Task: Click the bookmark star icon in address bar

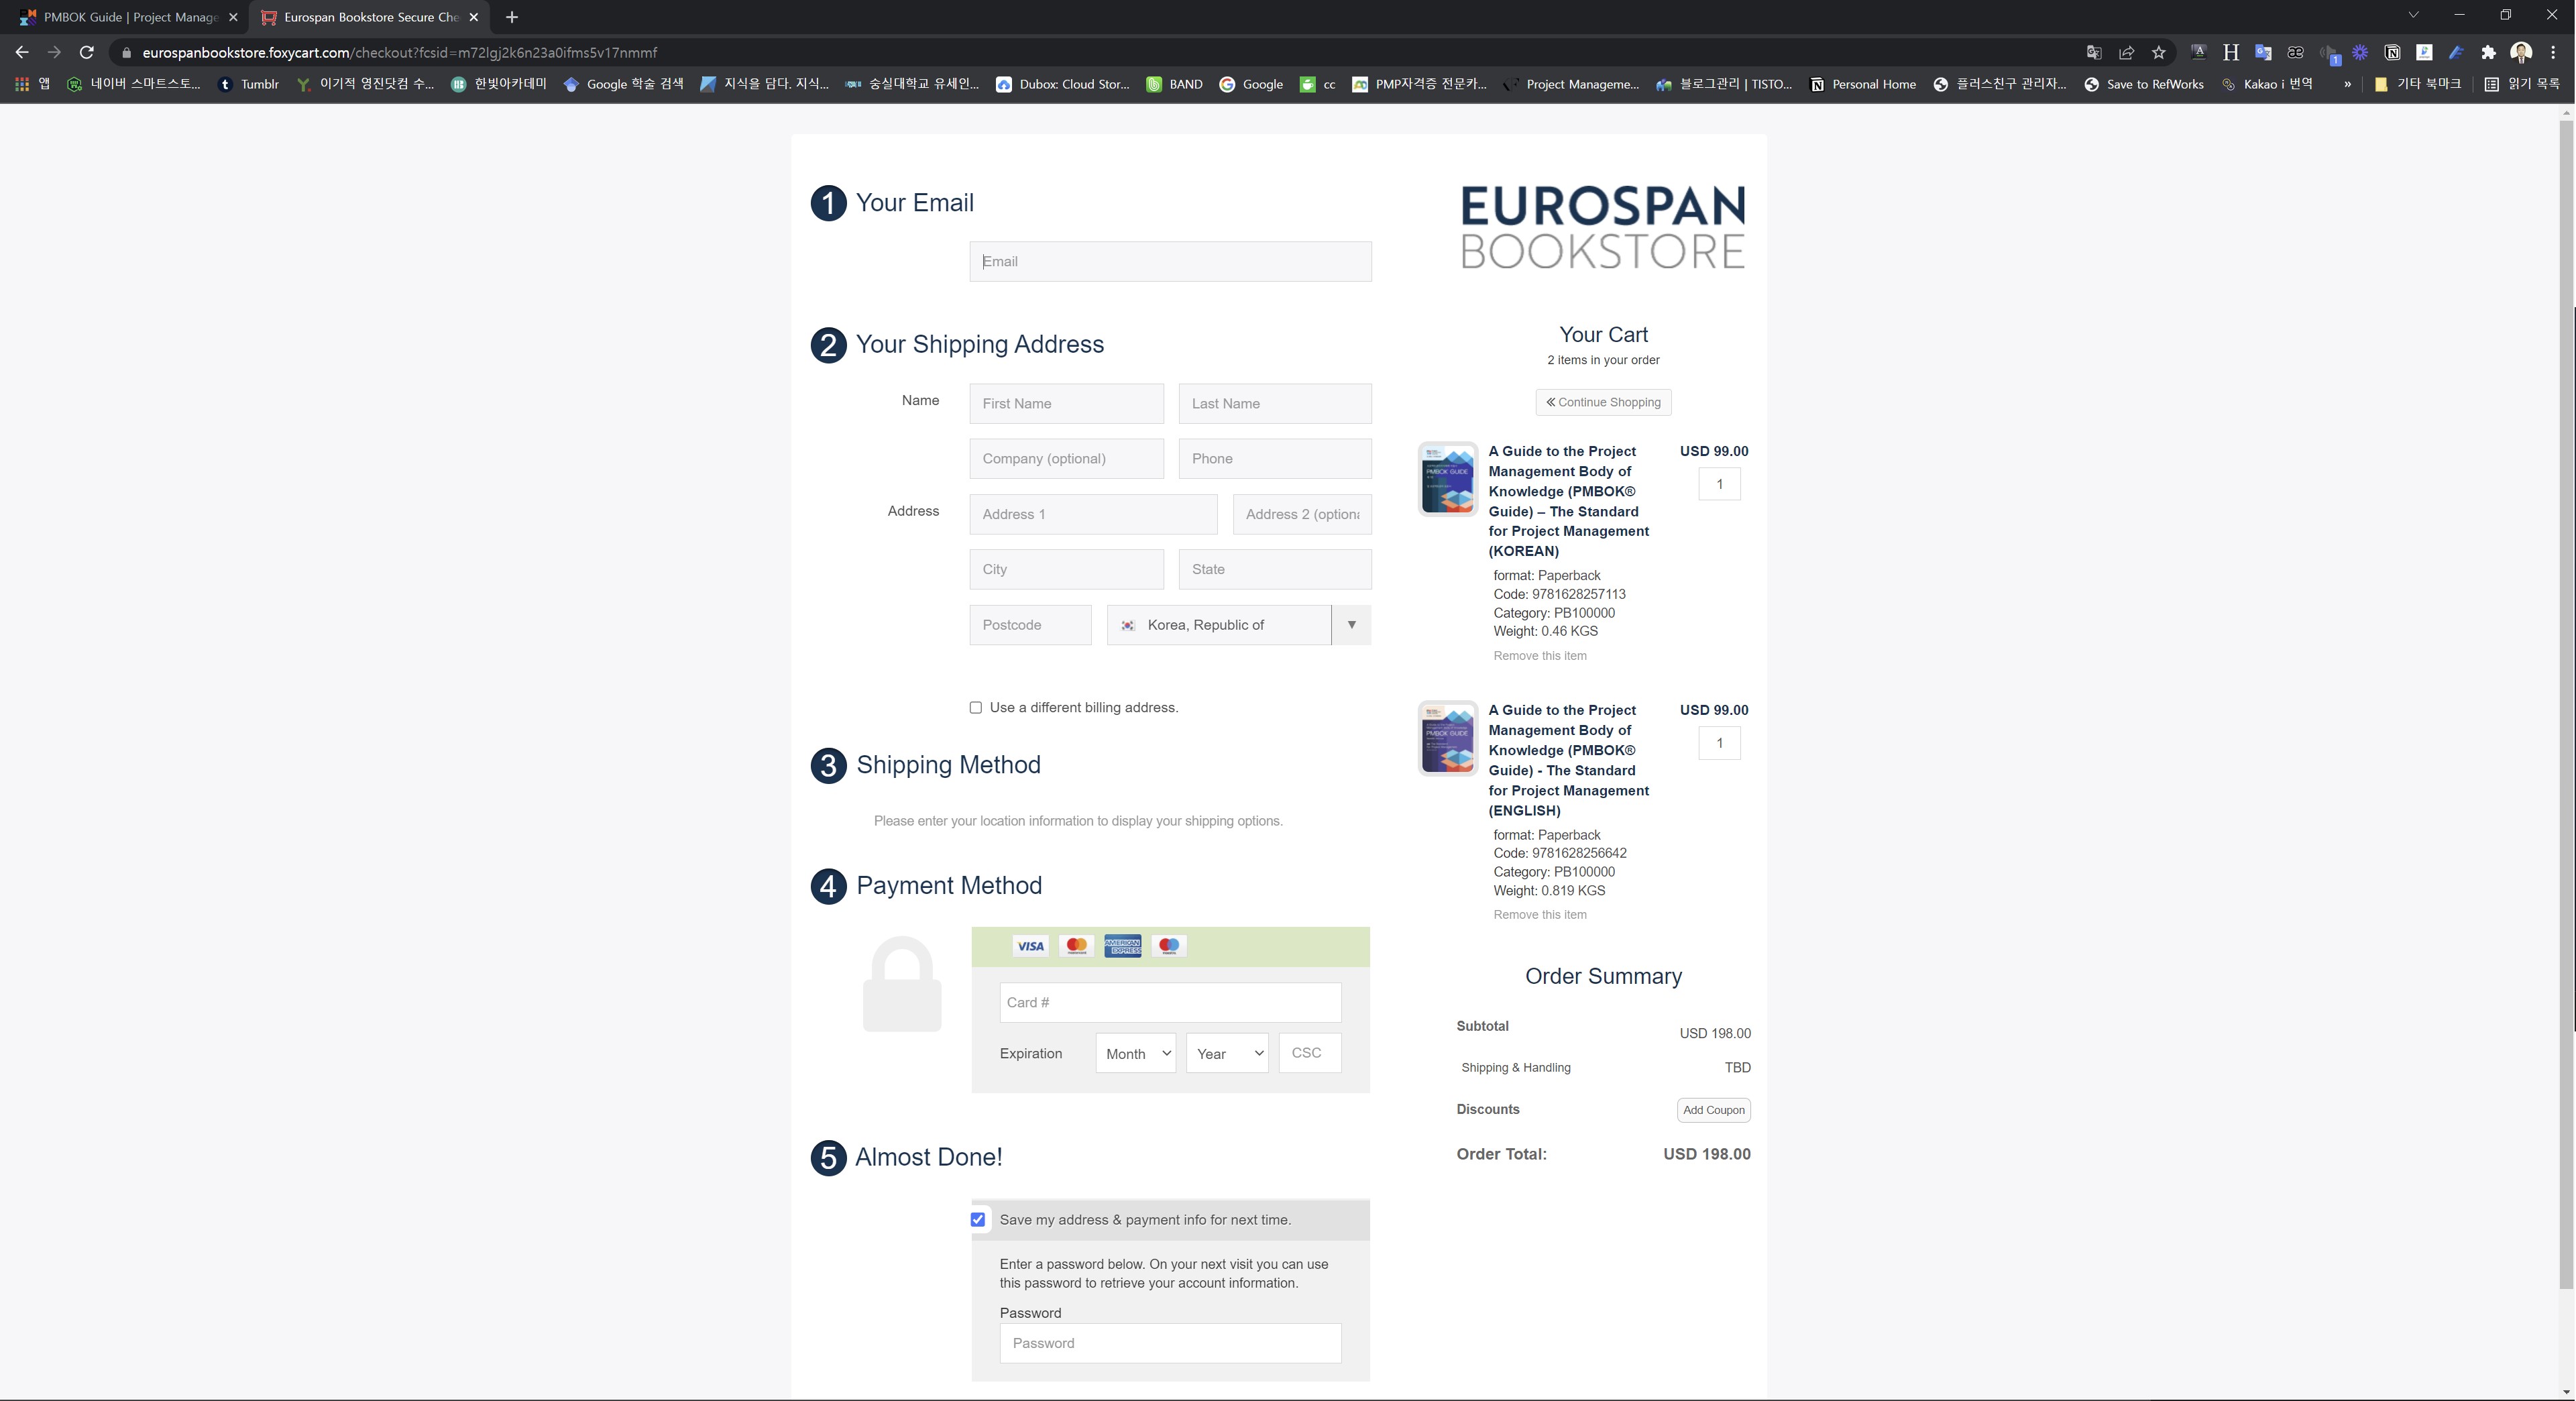Action: [2158, 52]
